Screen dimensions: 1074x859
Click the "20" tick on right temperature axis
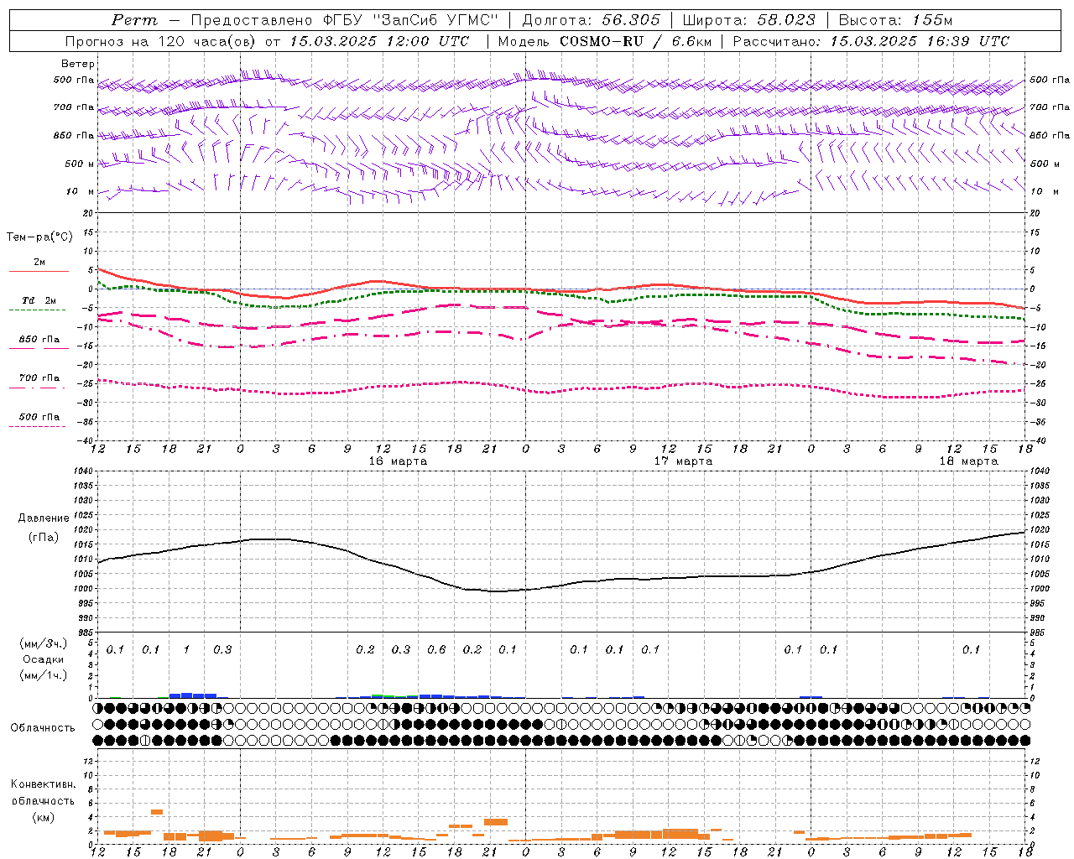pos(1035,214)
